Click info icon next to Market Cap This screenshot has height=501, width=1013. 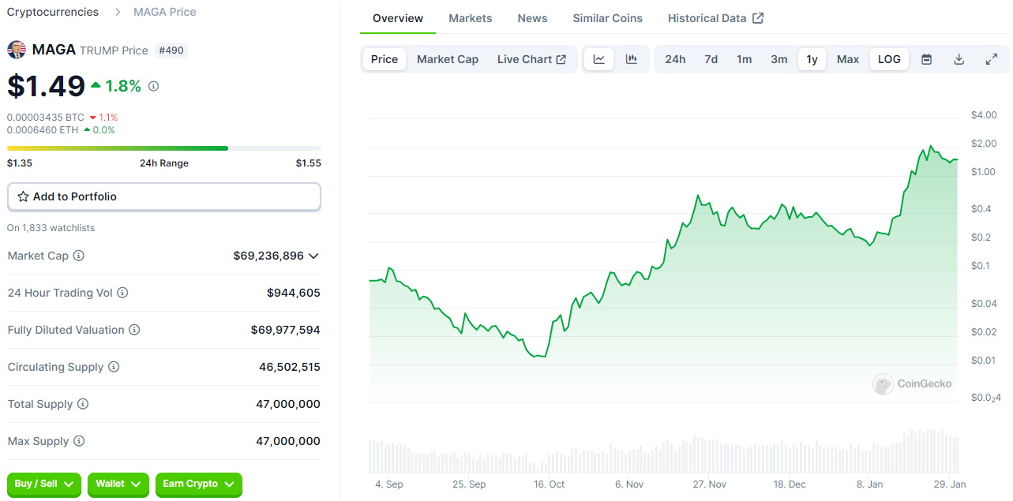tap(79, 256)
